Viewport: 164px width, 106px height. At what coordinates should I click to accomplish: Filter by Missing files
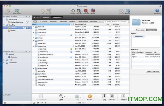point(72,21)
